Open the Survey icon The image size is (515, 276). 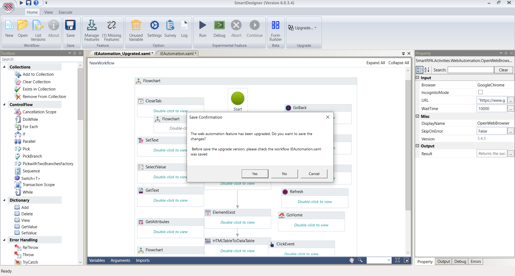click(x=170, y=26)
